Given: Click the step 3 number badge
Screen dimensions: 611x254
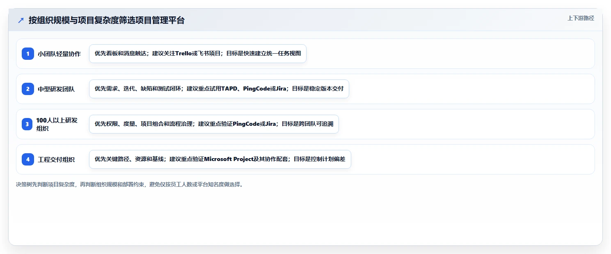Looking at the screenshot, I should pyautogui.click(x=27, y=124).
